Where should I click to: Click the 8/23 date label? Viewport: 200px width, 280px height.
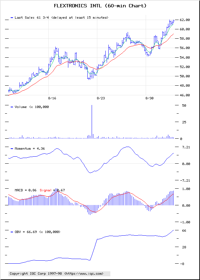(x=101, y=98)
